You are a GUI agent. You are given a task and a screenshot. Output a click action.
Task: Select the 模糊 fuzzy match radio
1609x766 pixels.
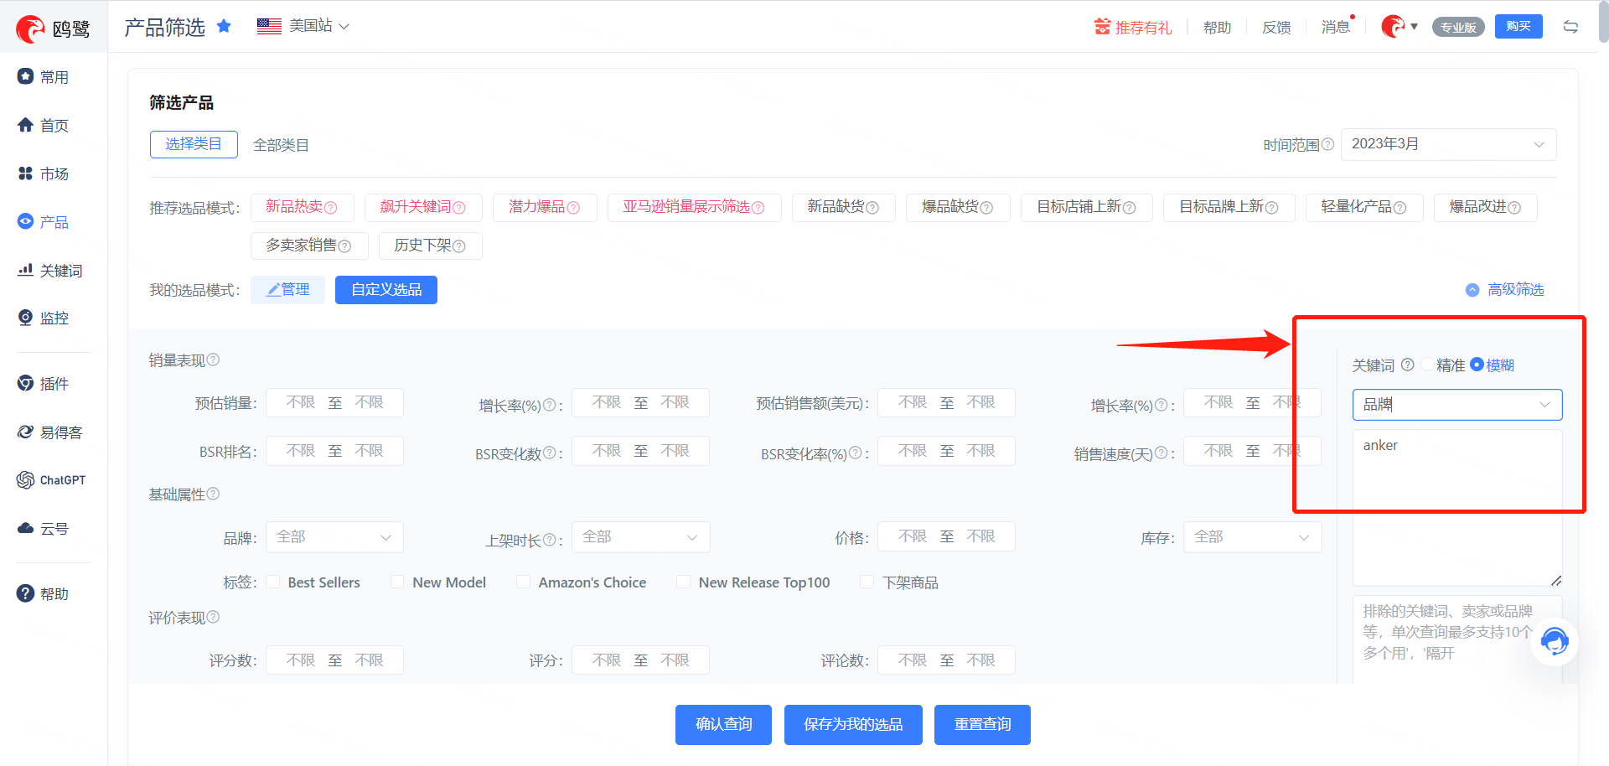click(x=1477, y=365)
